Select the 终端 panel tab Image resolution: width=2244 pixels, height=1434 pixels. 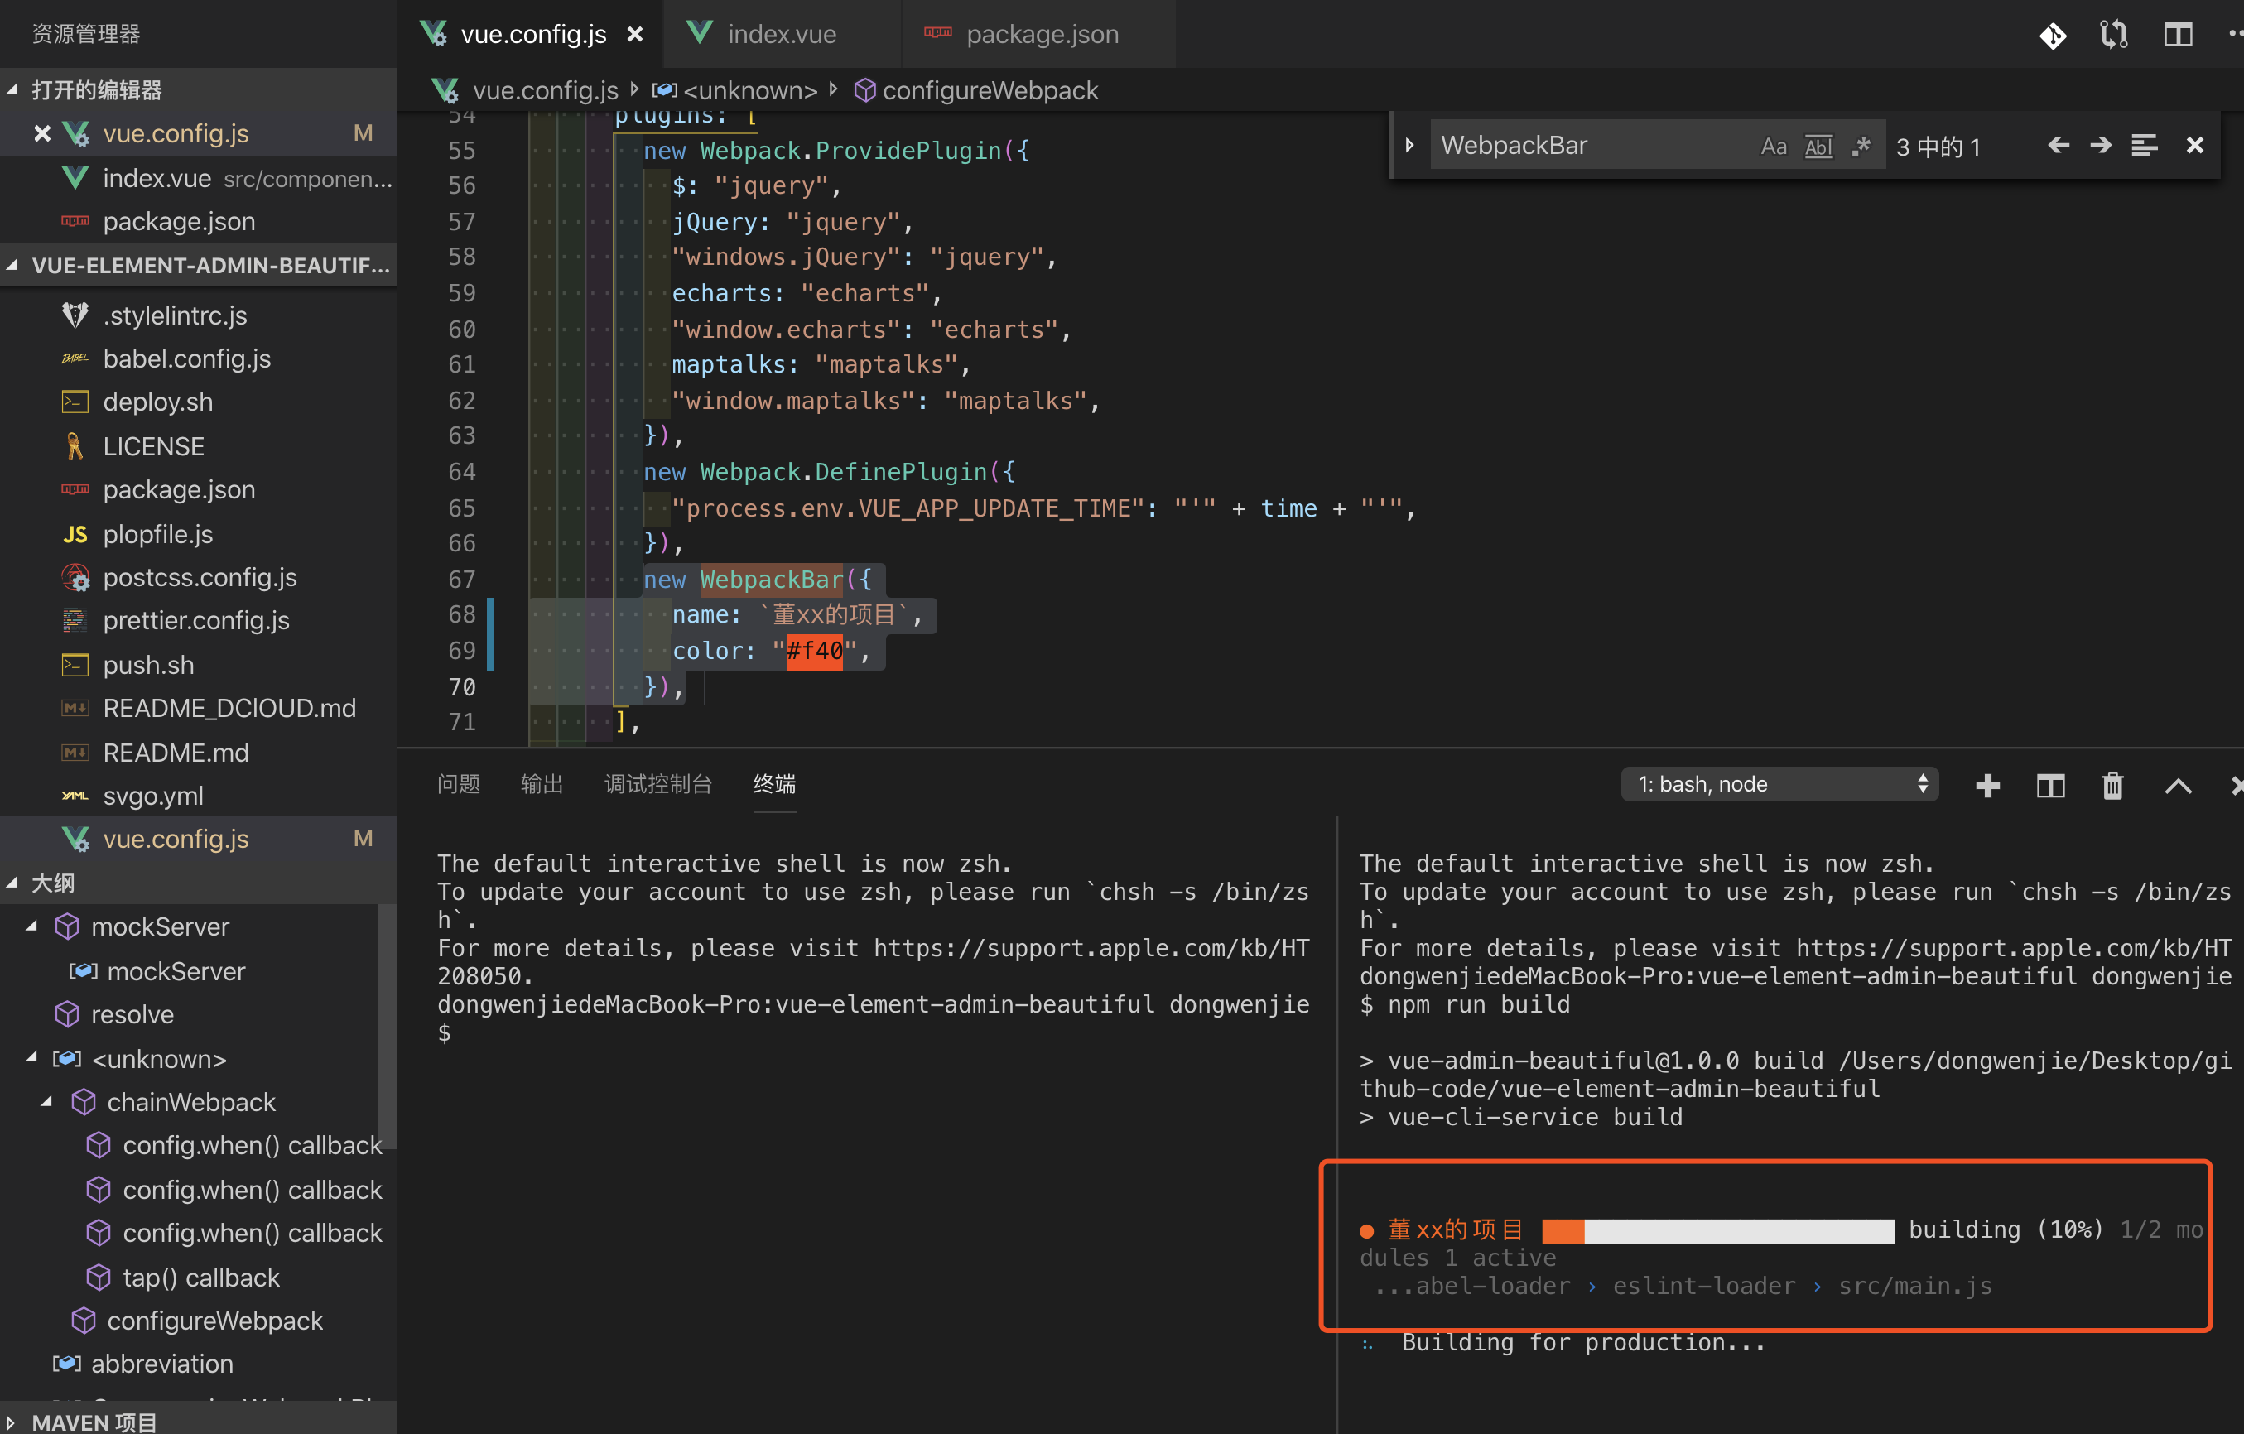pyautogui.click(x=774, y=783)
